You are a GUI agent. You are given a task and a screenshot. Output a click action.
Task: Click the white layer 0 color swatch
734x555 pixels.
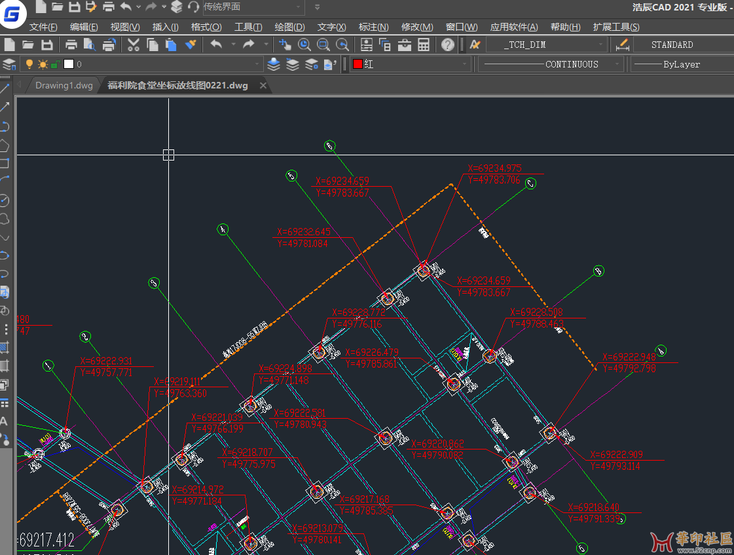pyautogui.click(x=69, y=64)
